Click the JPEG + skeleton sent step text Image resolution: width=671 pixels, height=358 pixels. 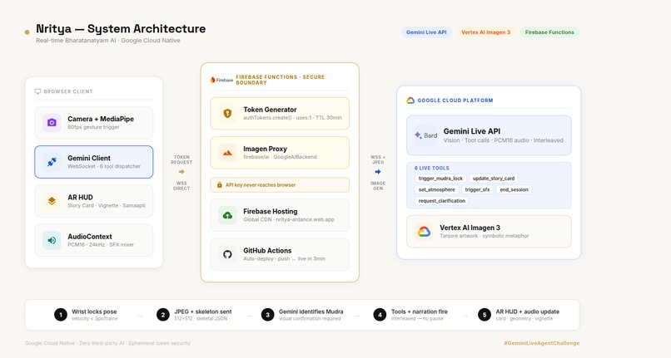click(203, 311)
